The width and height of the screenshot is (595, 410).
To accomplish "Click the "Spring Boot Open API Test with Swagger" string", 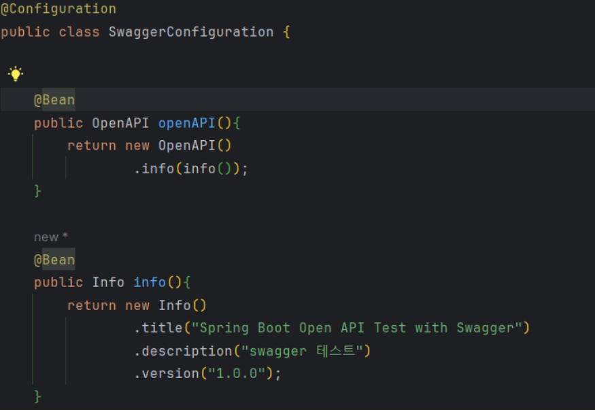I will (357, 328).
